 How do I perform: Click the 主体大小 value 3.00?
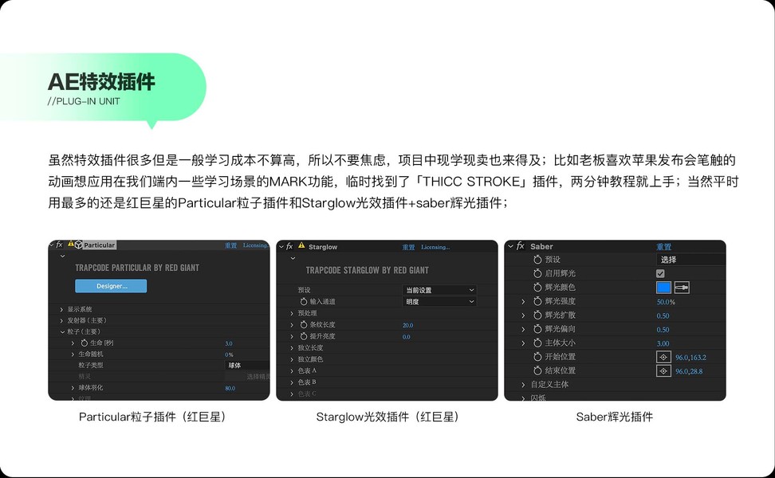tap(663, 343)
